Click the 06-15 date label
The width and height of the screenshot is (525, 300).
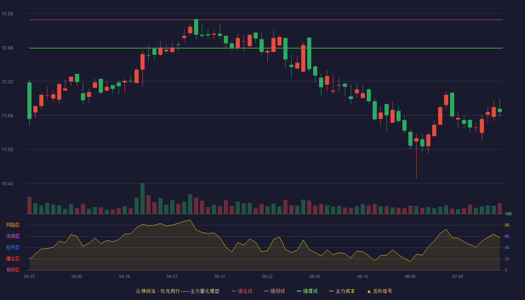(363, 276)
